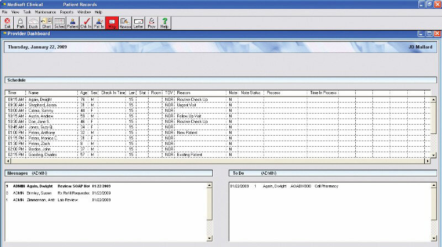Open the Reports menu
442x247 pixels.
coord(66,12)
